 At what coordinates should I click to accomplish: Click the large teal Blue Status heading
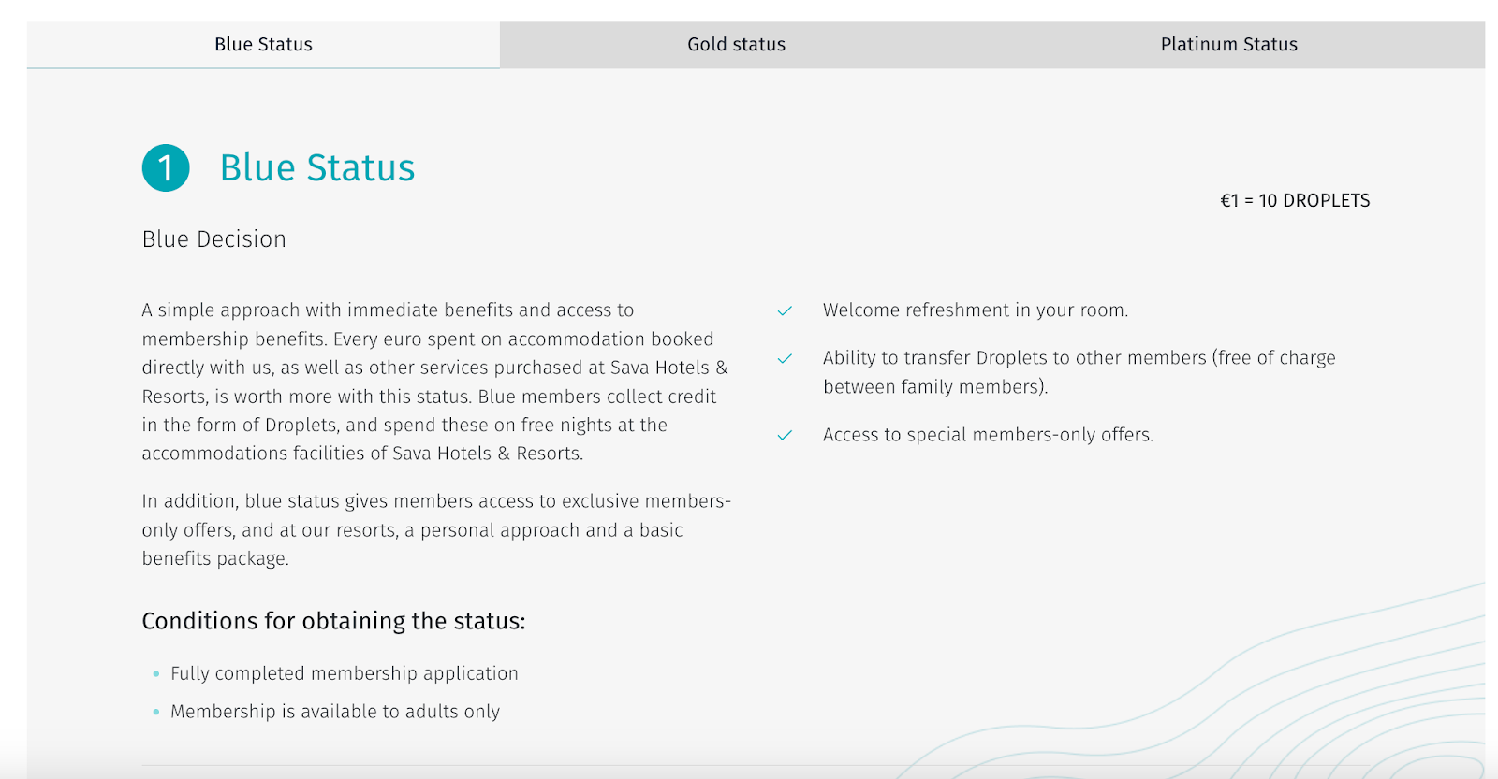pyautogui.click(x=317, y=168)
